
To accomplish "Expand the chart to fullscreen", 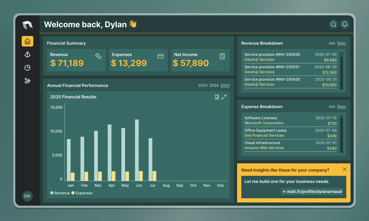I will [224, 97].
